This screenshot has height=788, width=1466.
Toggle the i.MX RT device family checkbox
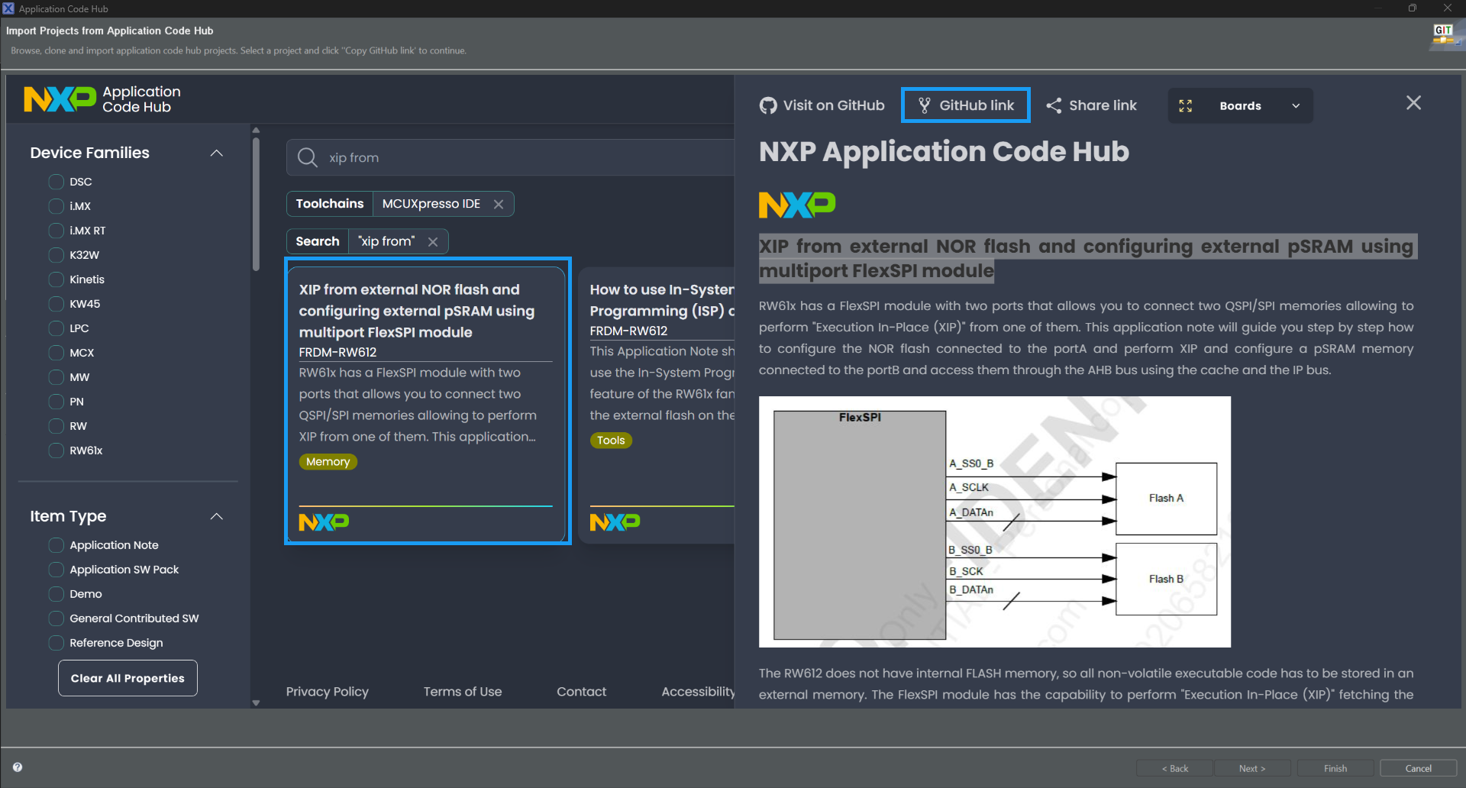[x=56, y=231]
